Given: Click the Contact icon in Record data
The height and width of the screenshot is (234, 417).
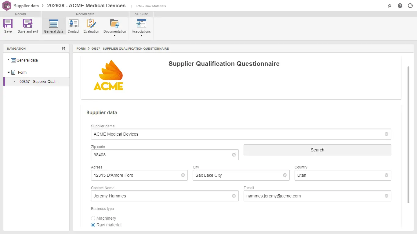Looking at the screenshot, I should [73, 24].
